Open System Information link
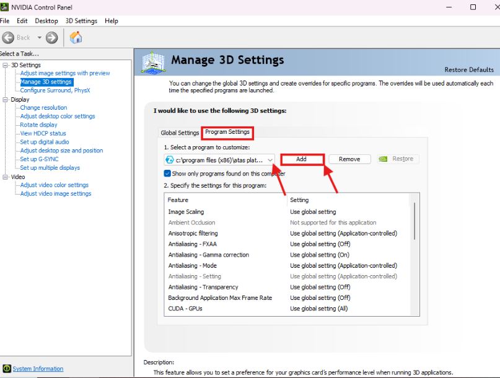The image size is (500, 378). [38, 369]
